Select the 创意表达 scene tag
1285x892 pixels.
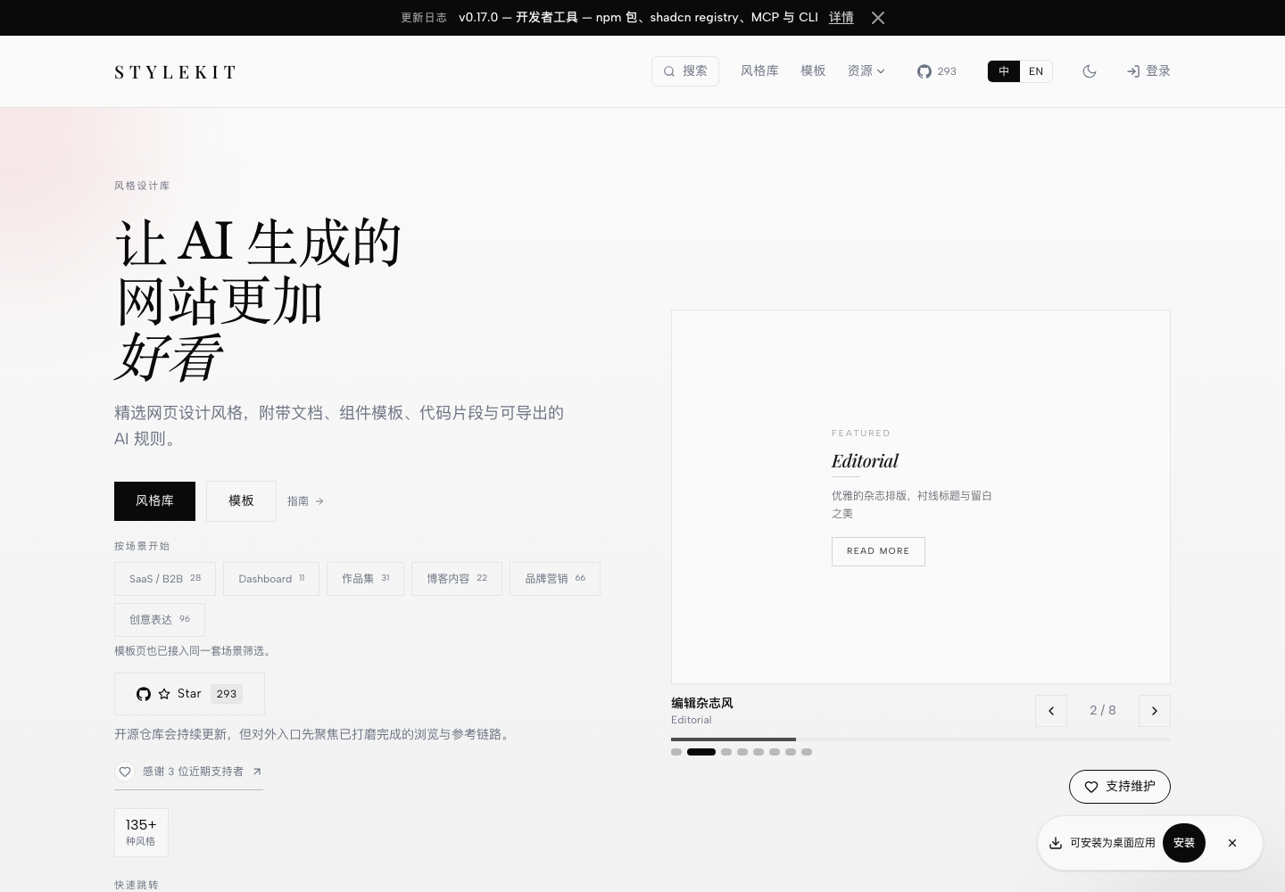pos(160,620)
